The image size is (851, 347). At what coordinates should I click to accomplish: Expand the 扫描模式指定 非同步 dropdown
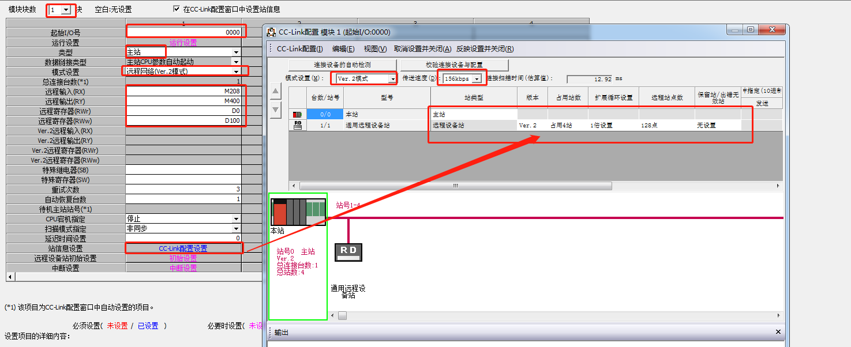point(236,229)
